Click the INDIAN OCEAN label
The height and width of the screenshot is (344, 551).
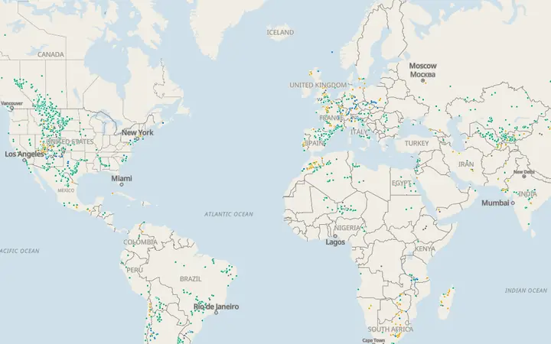click(x=526, y=290)
